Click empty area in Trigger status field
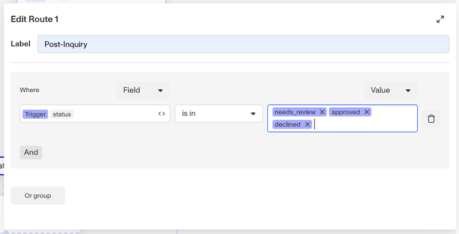459x234 pixels. [114, 114]
